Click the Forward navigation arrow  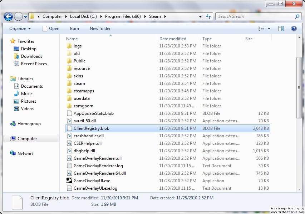click(19, 17)
